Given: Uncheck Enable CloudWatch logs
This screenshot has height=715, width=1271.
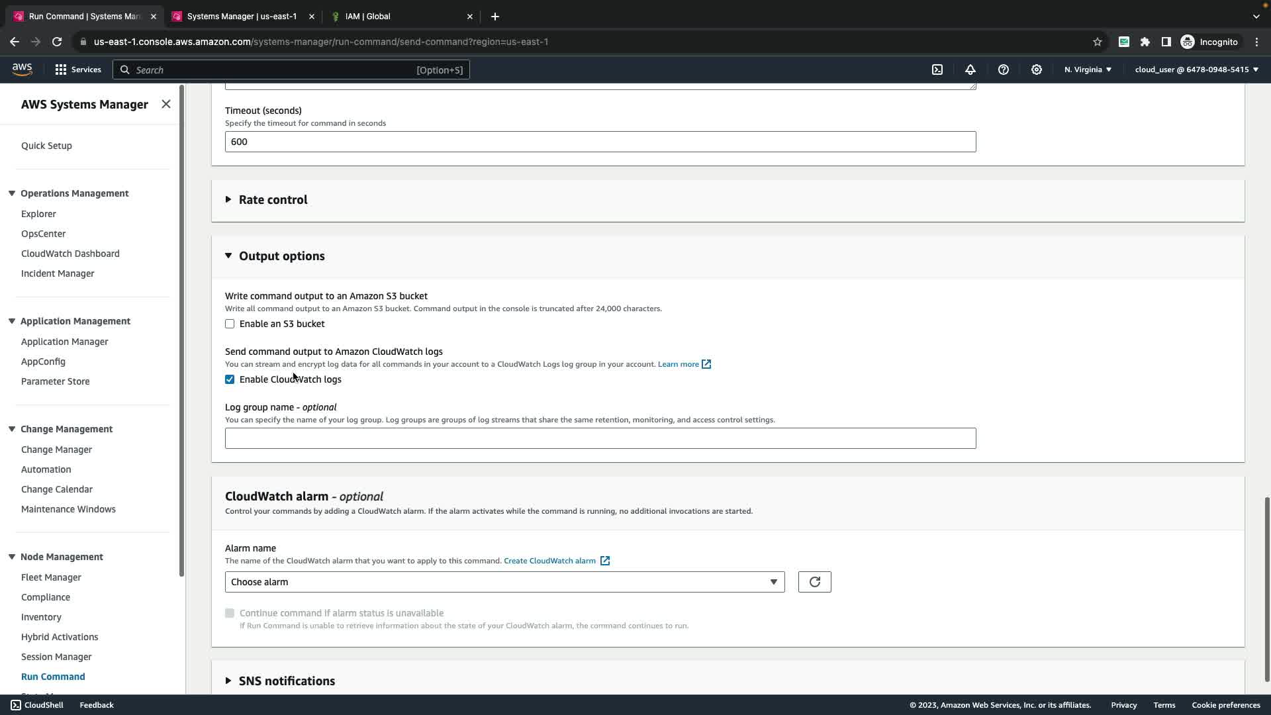Looking at the screenshot, I should pyautogui.click(x=230, y=379).
